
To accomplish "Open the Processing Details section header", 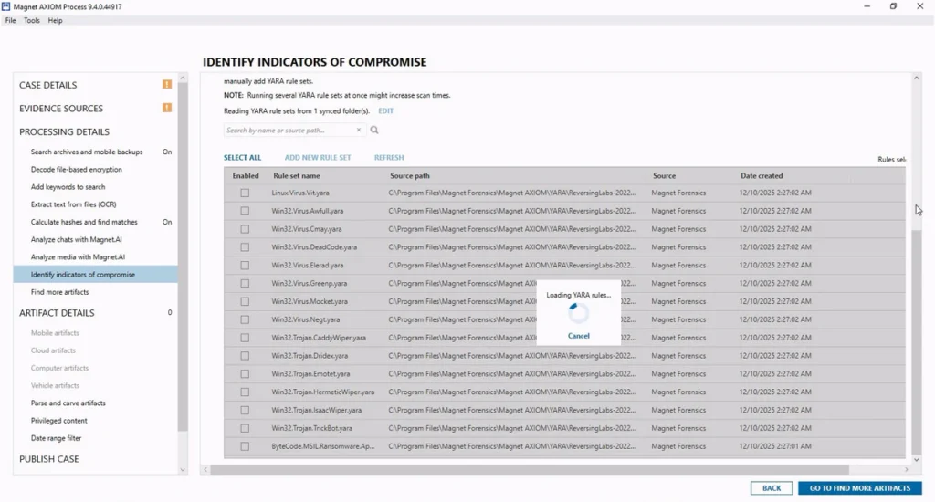I will tap(64, 131).
